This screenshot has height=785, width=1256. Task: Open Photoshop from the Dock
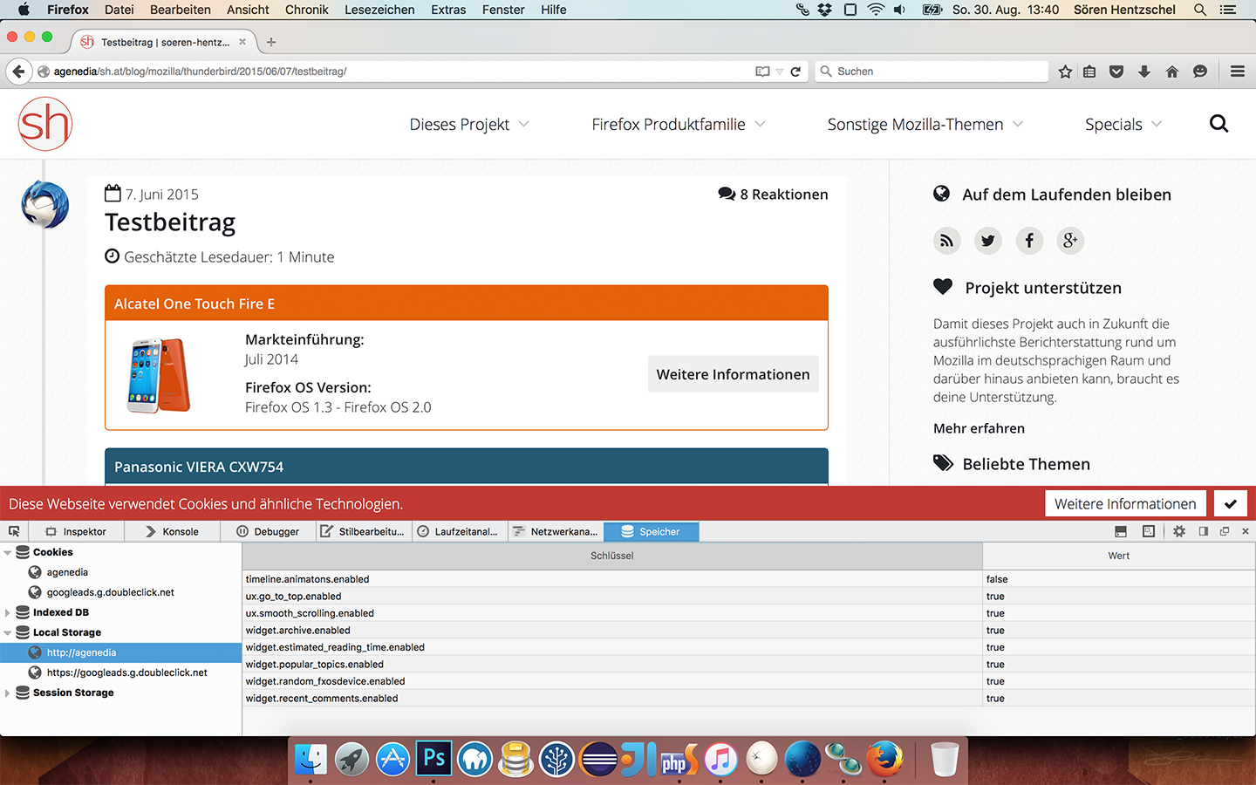coord(434,758)
